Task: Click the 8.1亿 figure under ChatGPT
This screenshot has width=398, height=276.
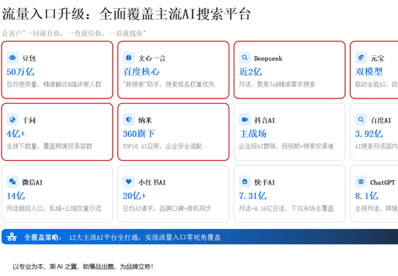Action: click(367, 196)
